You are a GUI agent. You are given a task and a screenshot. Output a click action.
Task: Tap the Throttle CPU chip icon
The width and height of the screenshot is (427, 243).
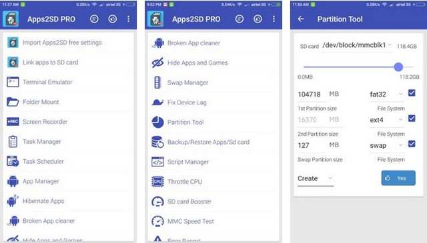point(157,182)
